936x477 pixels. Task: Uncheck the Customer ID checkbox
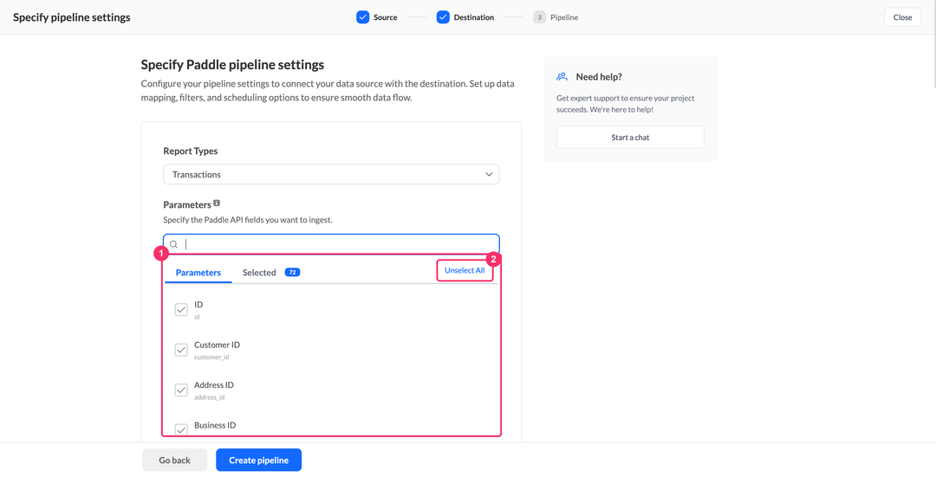click(x=181, y=350)
